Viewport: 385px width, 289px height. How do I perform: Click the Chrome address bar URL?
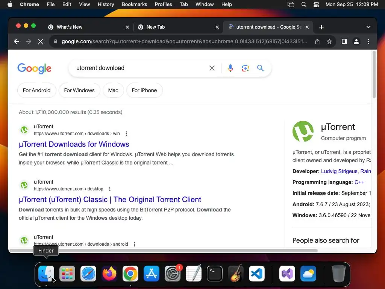pyautogui.click(x=184, y=41)
